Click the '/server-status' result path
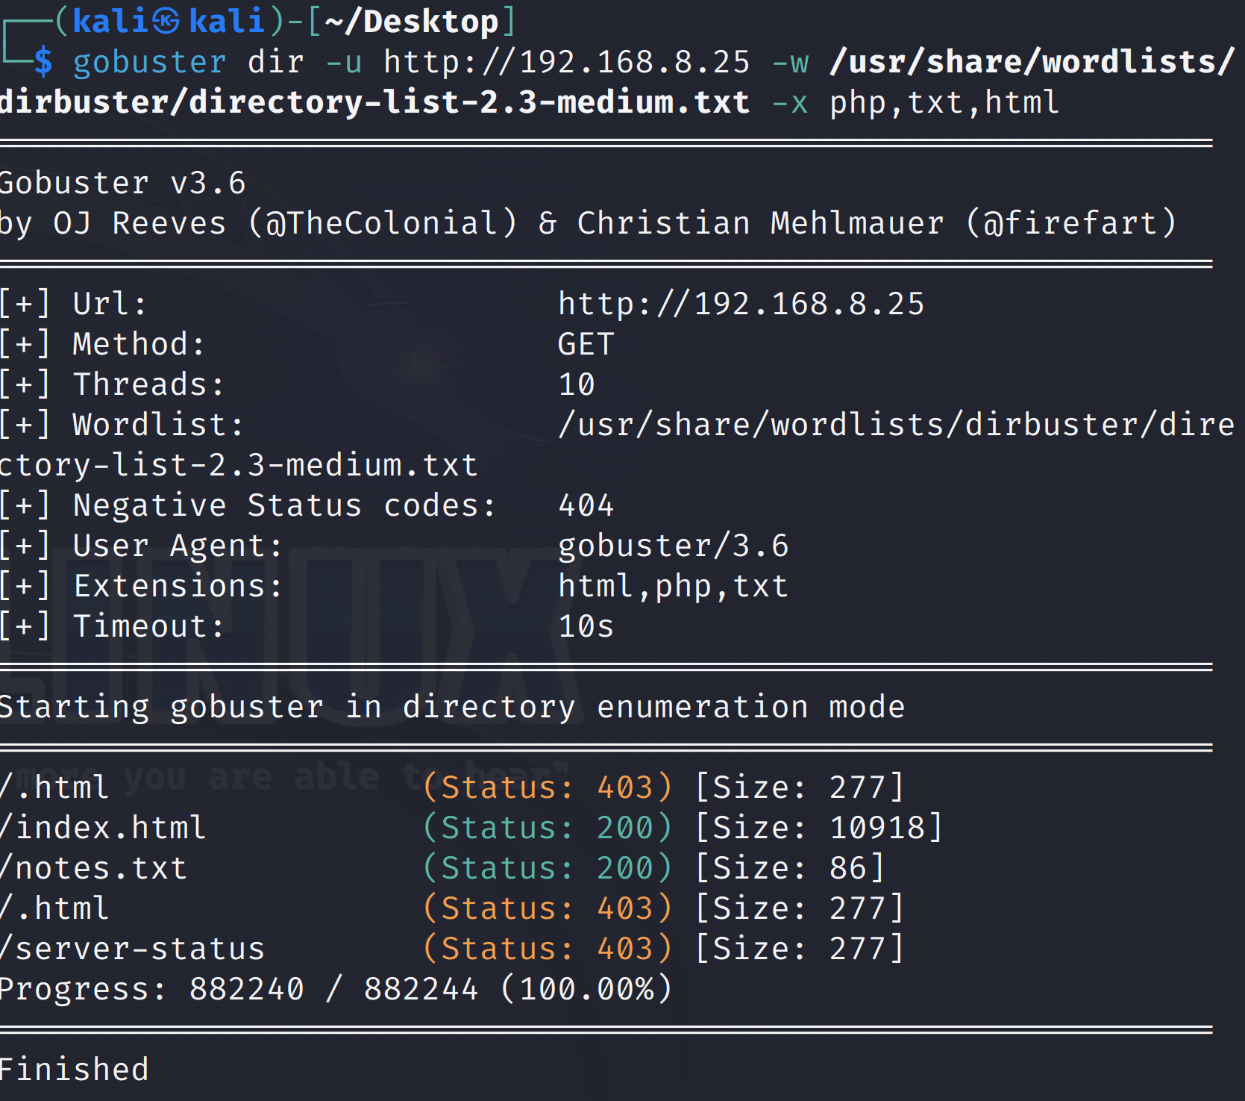 click(133, 949)
